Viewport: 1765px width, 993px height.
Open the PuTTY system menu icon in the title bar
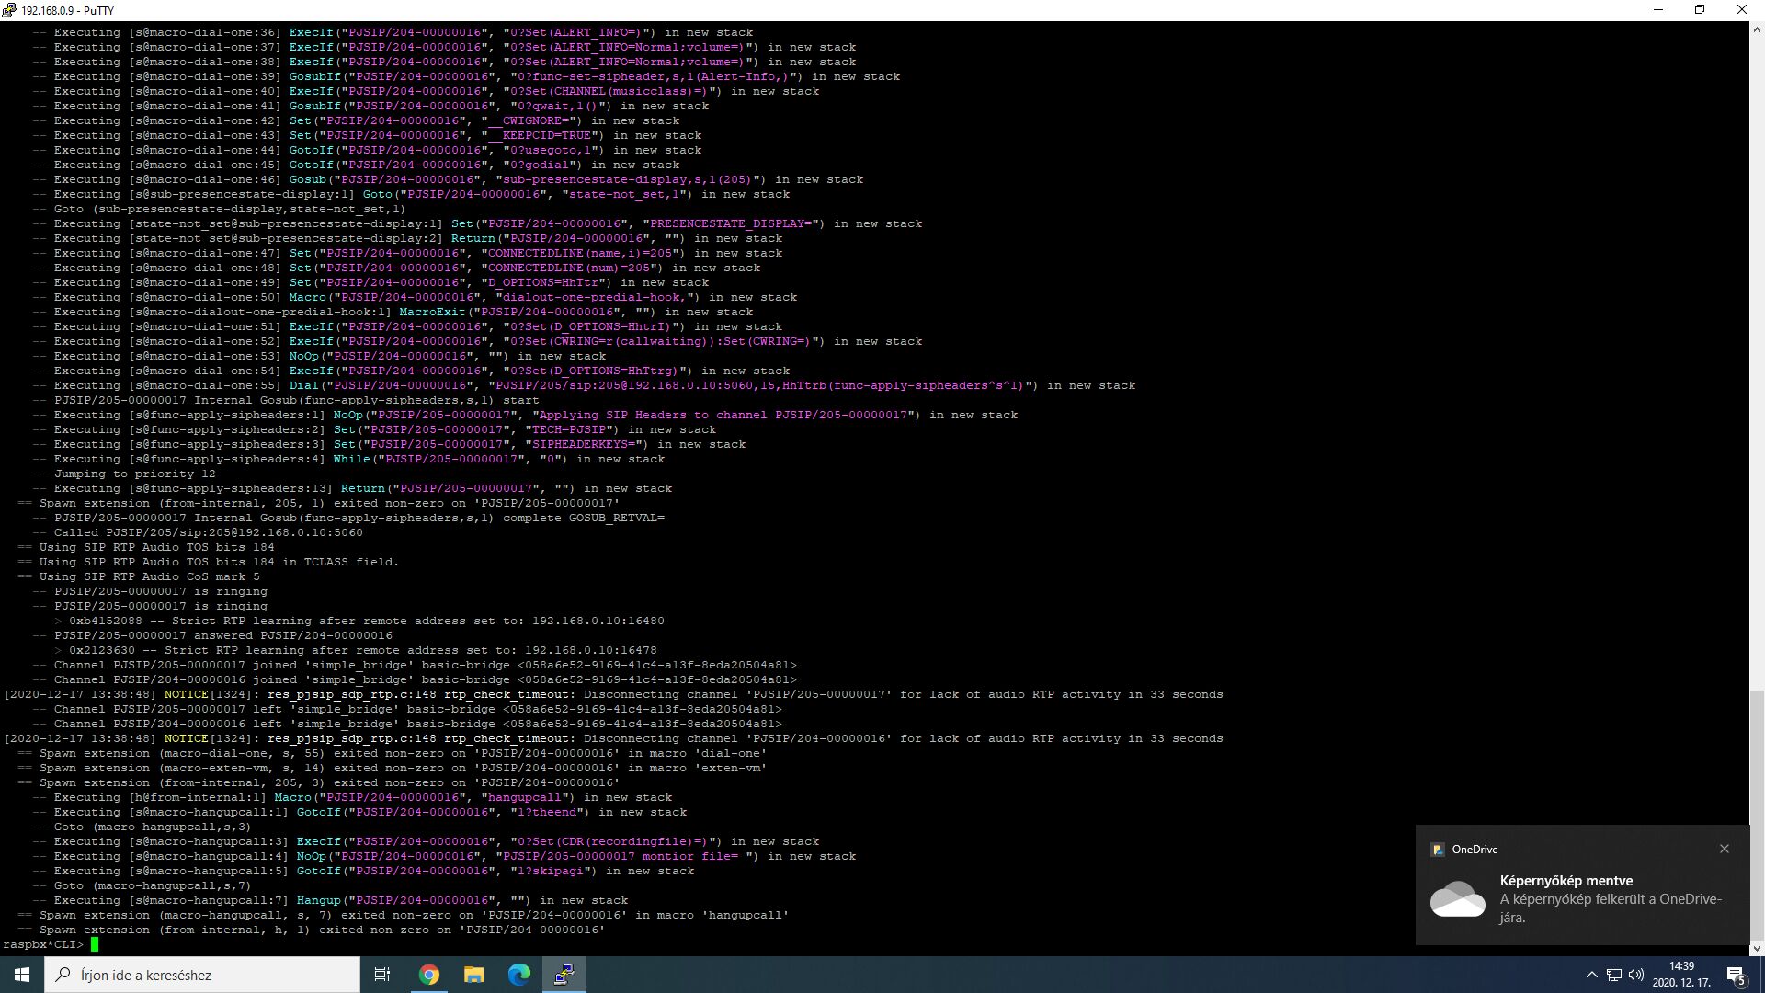coord(9,10)
